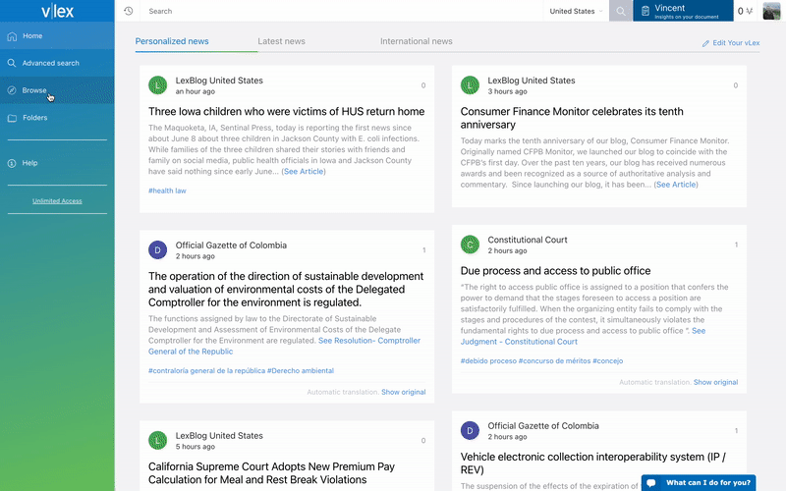
Task: Show original on Due process card
Action: [716, 382]
